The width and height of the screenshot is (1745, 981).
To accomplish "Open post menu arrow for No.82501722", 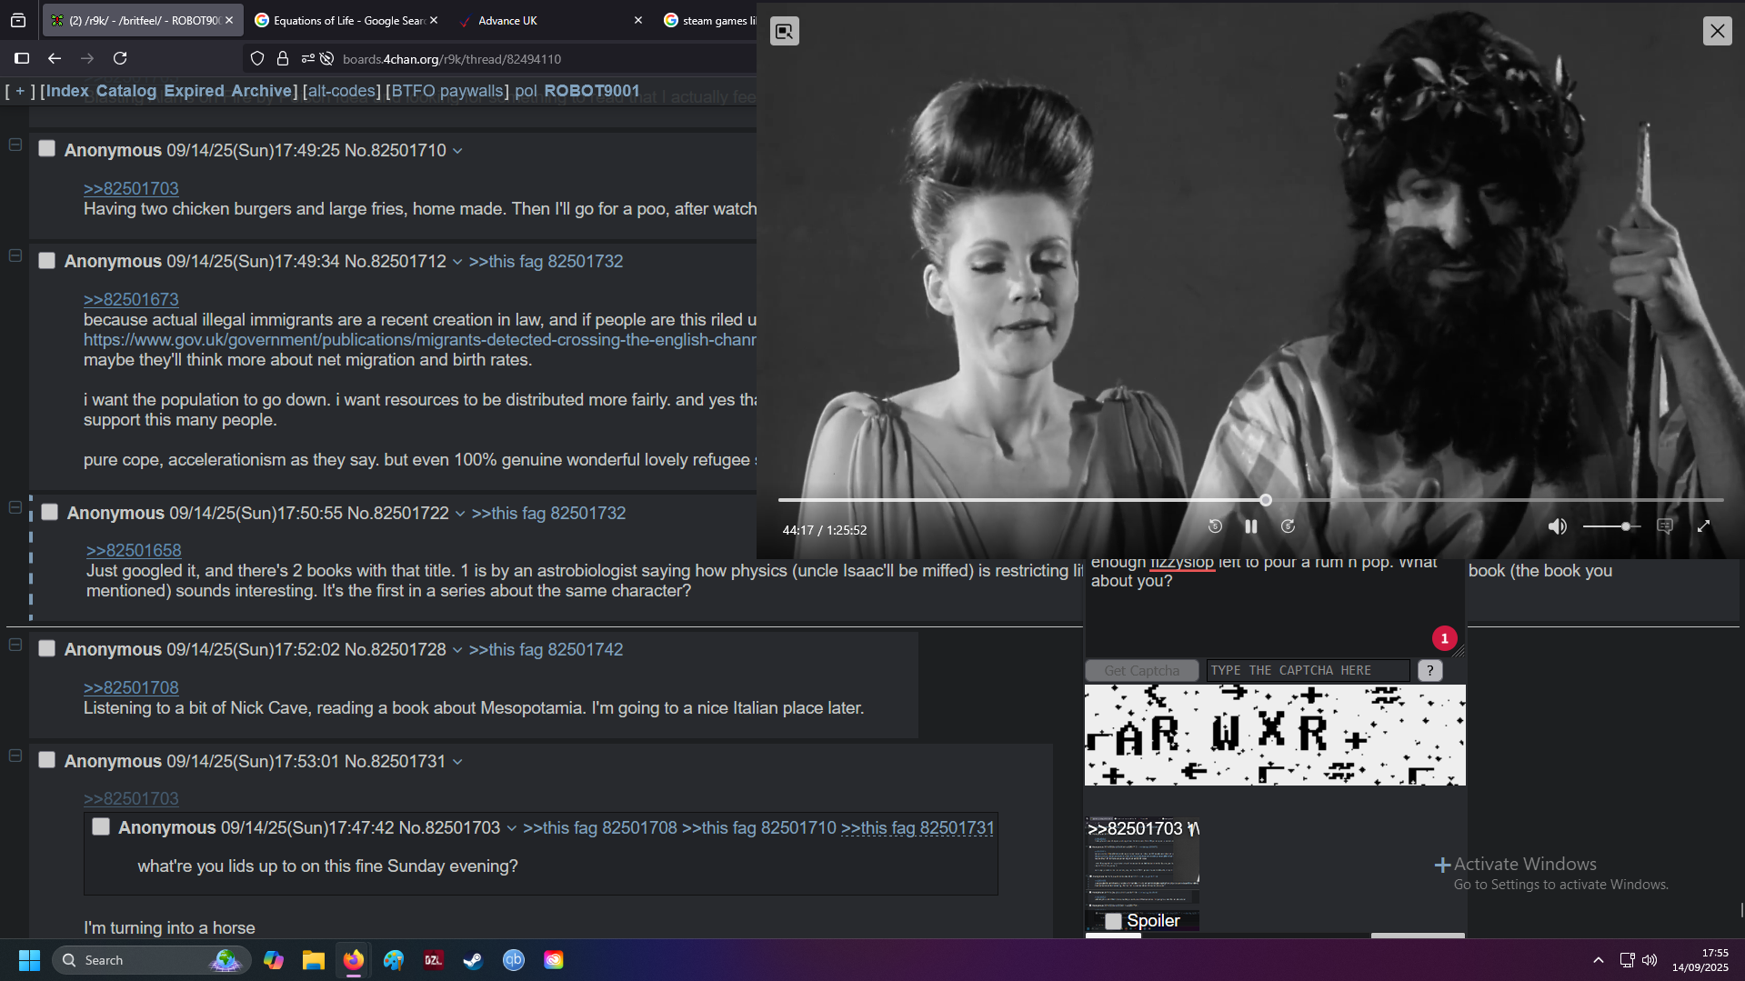I will (460, 514).
